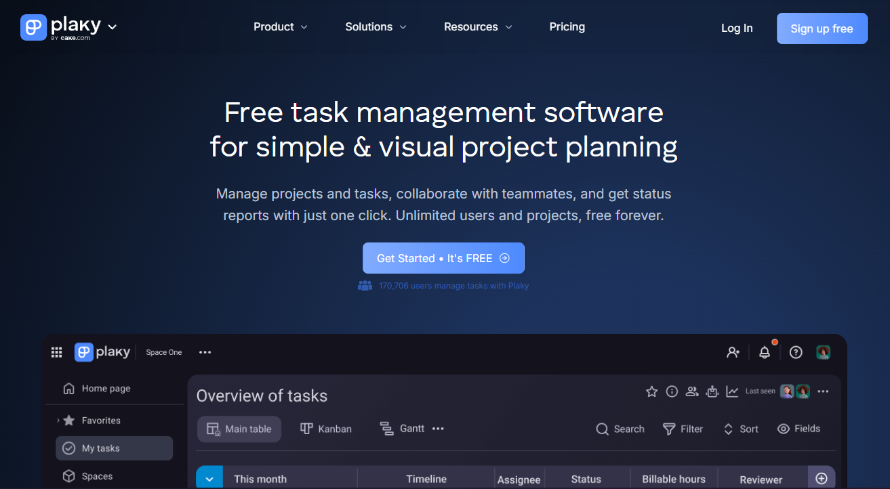Click Search in the board toolbar
This screenshot has height=489, width=890.
pyautogui.click(x=620, y=429)
